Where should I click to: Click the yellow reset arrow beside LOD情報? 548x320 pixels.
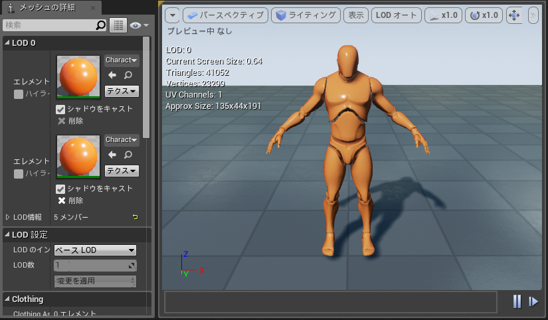click(136, 217)
